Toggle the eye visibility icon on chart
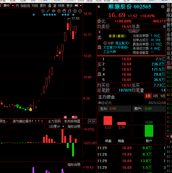 click(54, 11)
